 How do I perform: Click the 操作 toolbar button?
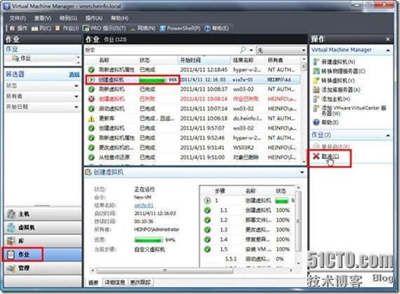(19, 28)
